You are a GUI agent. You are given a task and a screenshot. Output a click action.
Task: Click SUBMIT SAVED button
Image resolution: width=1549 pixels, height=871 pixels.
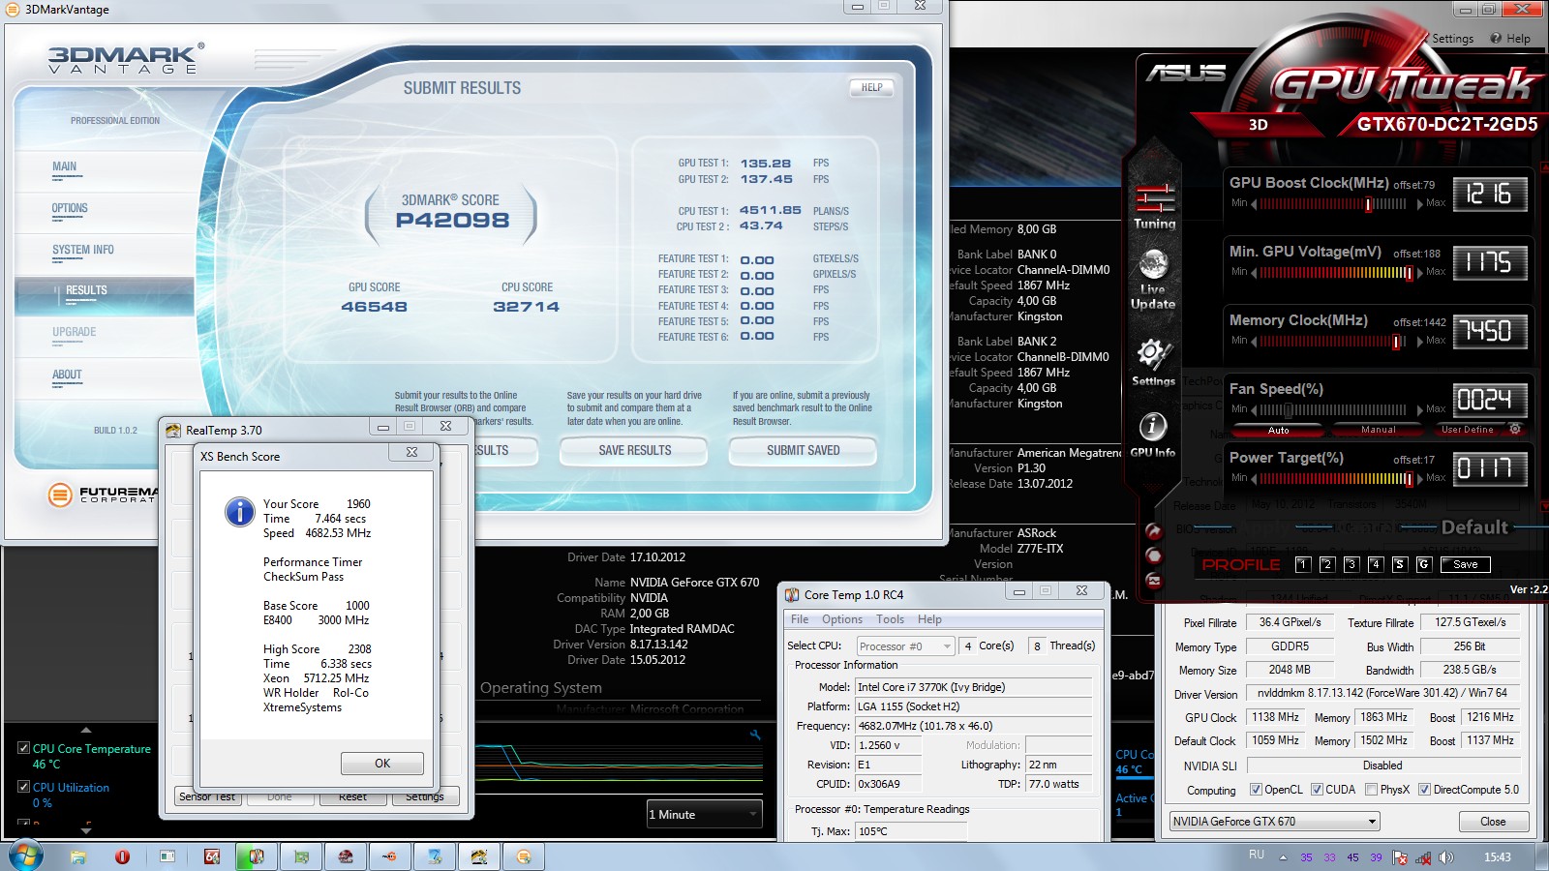(x=803, y=451)
